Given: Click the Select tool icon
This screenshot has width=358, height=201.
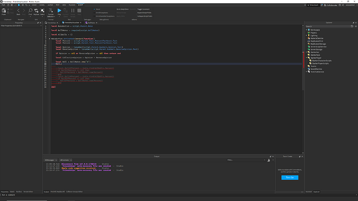Looking at the screenshot, I should click(42, 11).
